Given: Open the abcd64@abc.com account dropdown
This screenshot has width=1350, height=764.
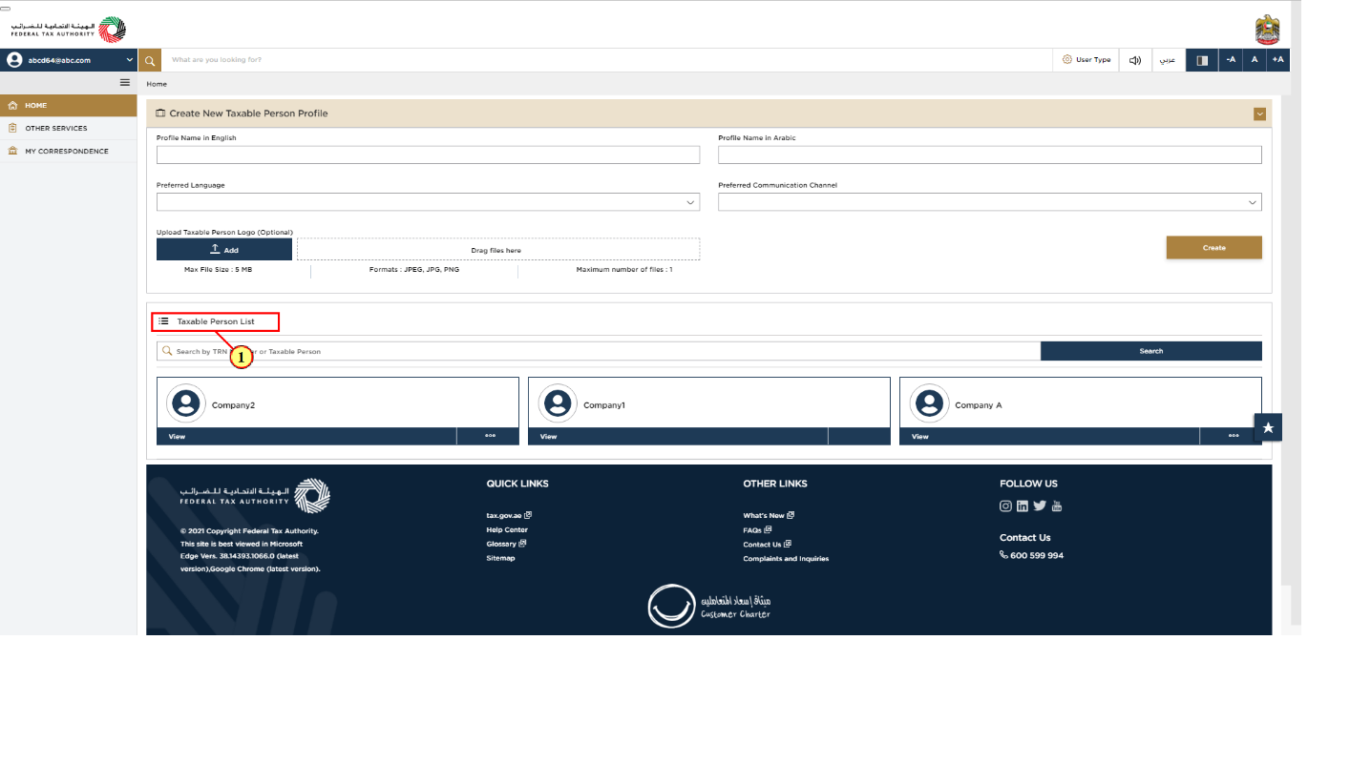Looking at the screenshot, I should [x=69, y=60].
